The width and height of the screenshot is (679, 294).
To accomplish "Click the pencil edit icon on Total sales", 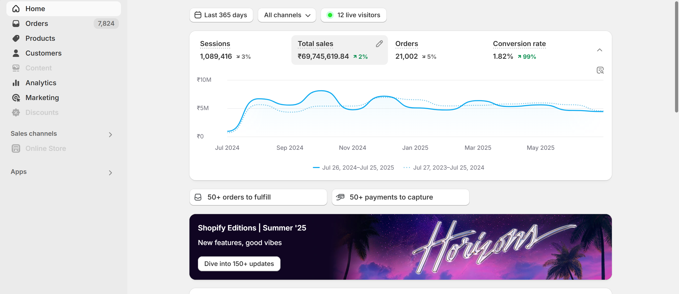I will coord(379,44).
